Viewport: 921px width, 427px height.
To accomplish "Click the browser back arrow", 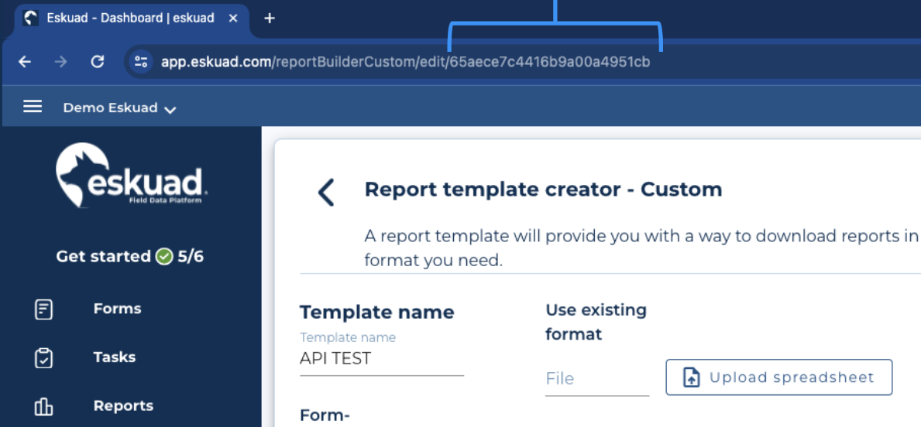I will click(25, 62).
